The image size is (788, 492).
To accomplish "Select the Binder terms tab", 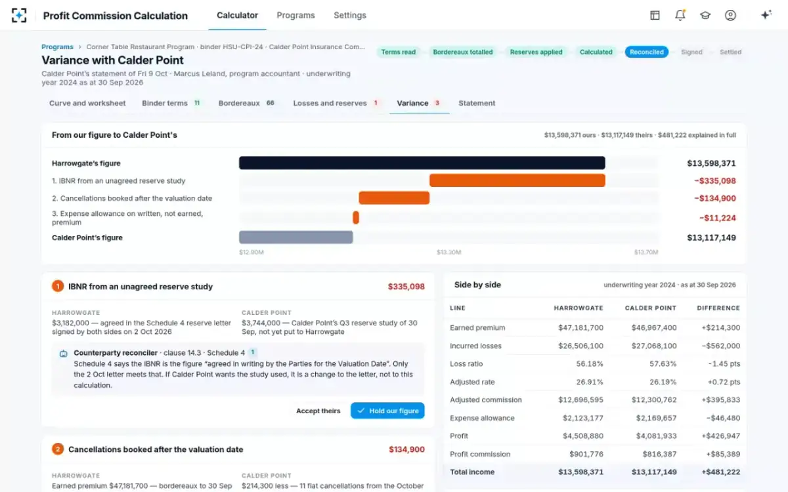I will [x=171, y=103].
